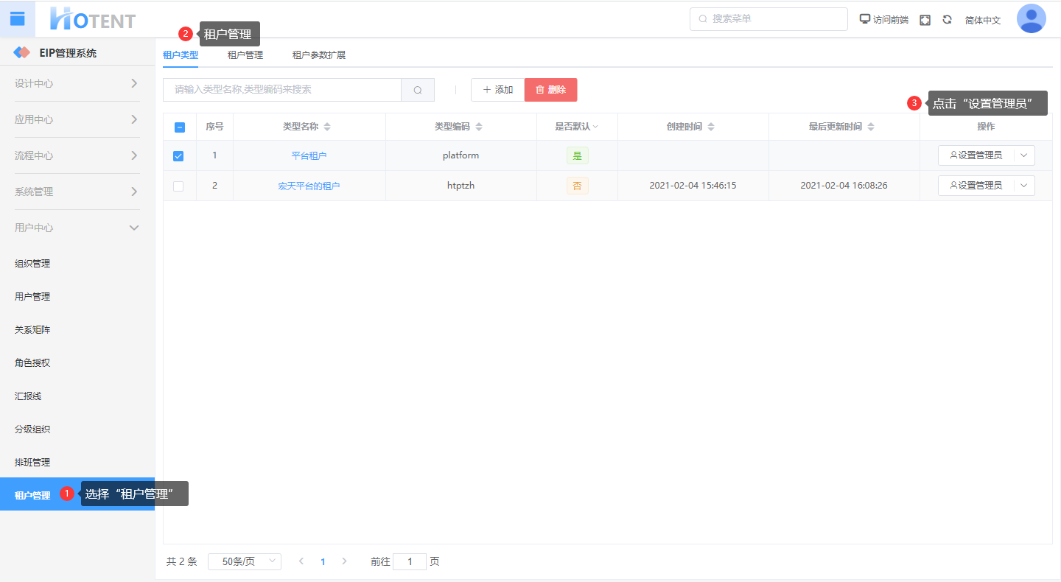Sort by 类型名称 column sort icon
This screenshot has height=582, width=1061.
coord(327,127)
